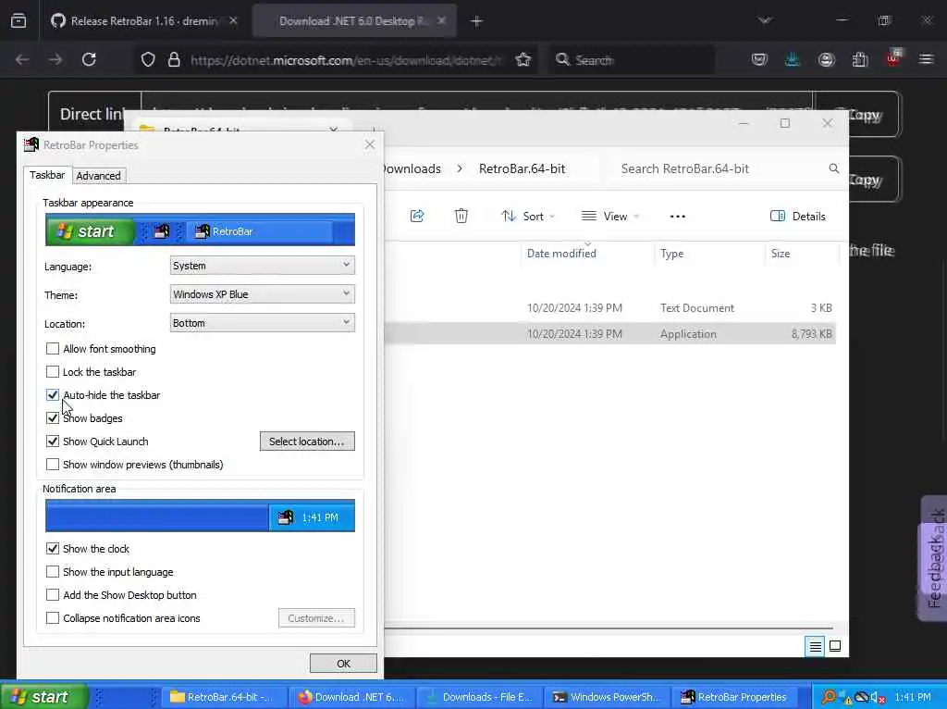Viewport: 947px width, 709px height.
Task: Click the Delete trash icon in File Explorer
Action: pos(461,216)
